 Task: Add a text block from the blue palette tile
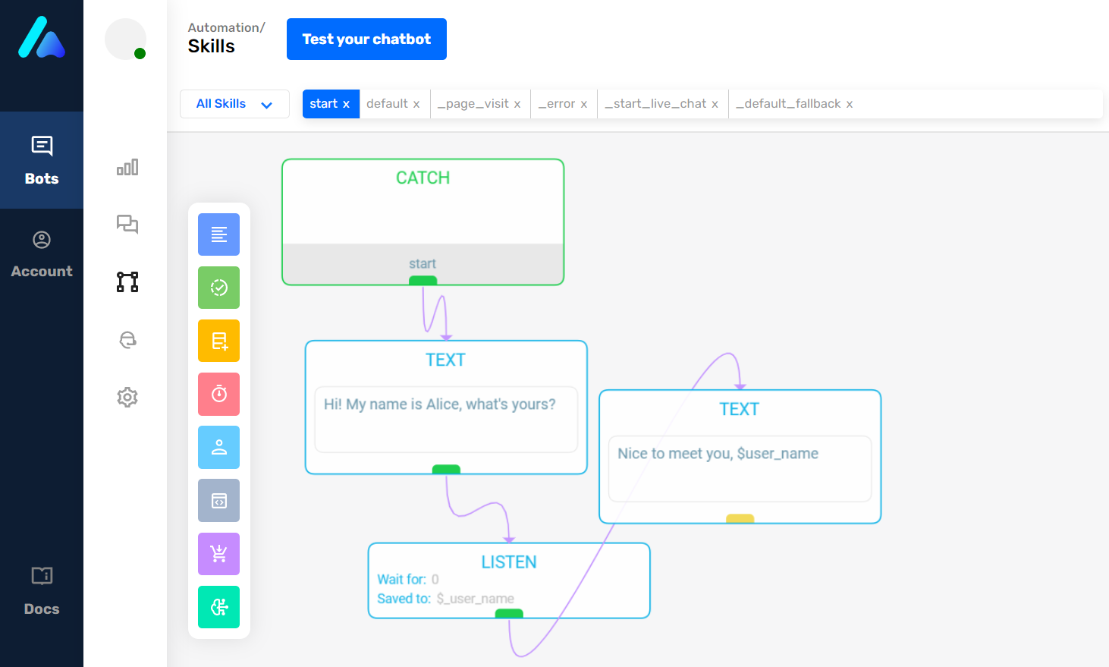click(218, 234)
